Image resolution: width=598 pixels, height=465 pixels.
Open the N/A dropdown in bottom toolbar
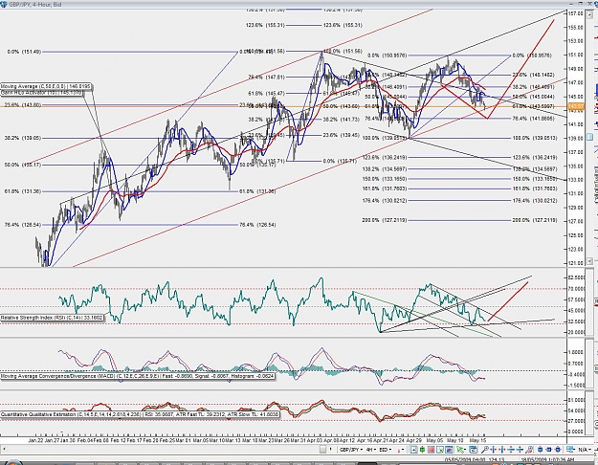[x=585, y=450]
